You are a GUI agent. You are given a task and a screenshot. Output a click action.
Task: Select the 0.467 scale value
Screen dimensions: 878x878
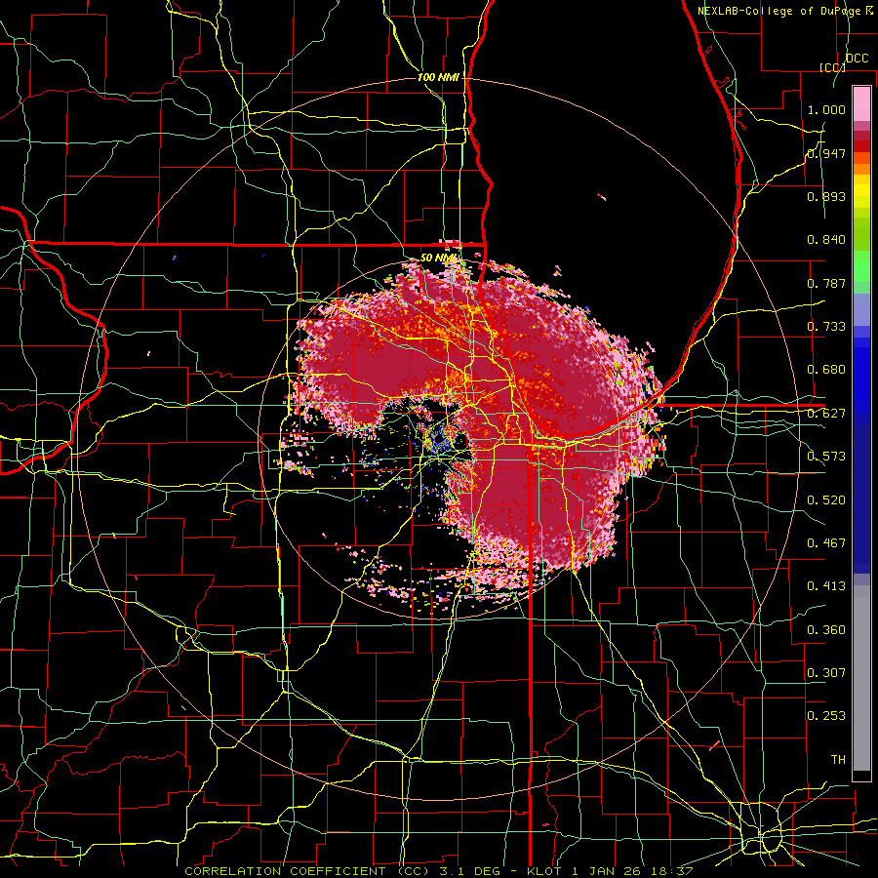click(826, 543)
